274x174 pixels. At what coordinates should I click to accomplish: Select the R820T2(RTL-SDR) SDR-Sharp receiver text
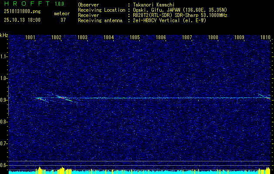pyautogui.click(x=180, y=15)
